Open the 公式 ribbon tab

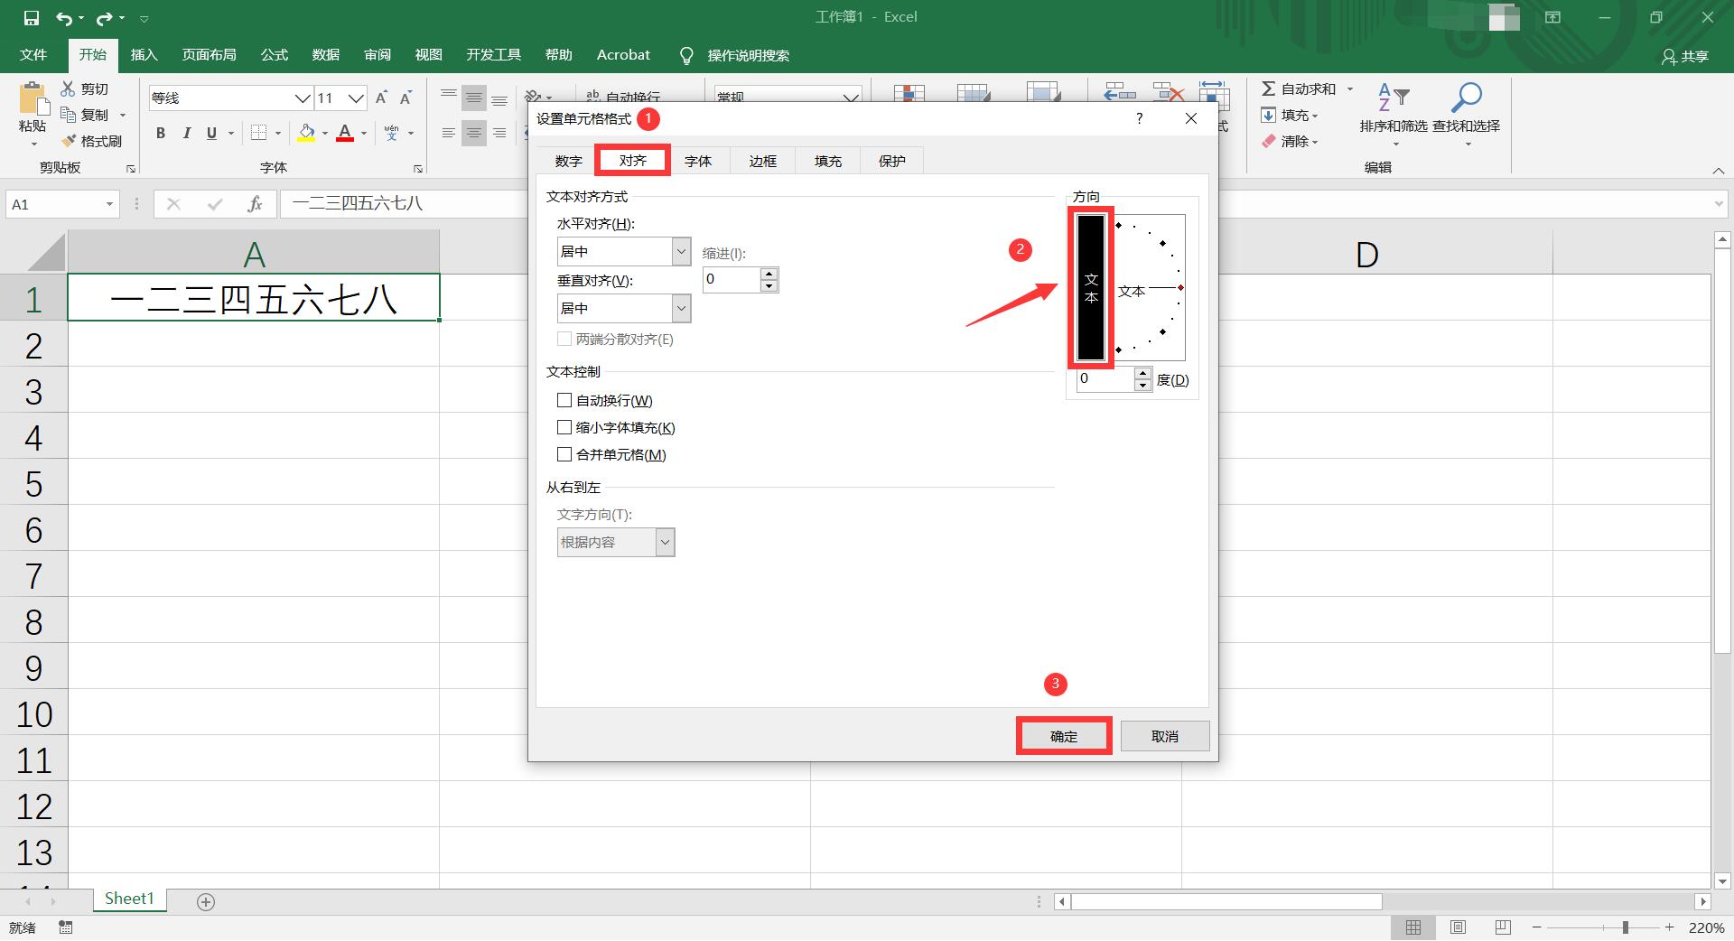click(275, 55)
